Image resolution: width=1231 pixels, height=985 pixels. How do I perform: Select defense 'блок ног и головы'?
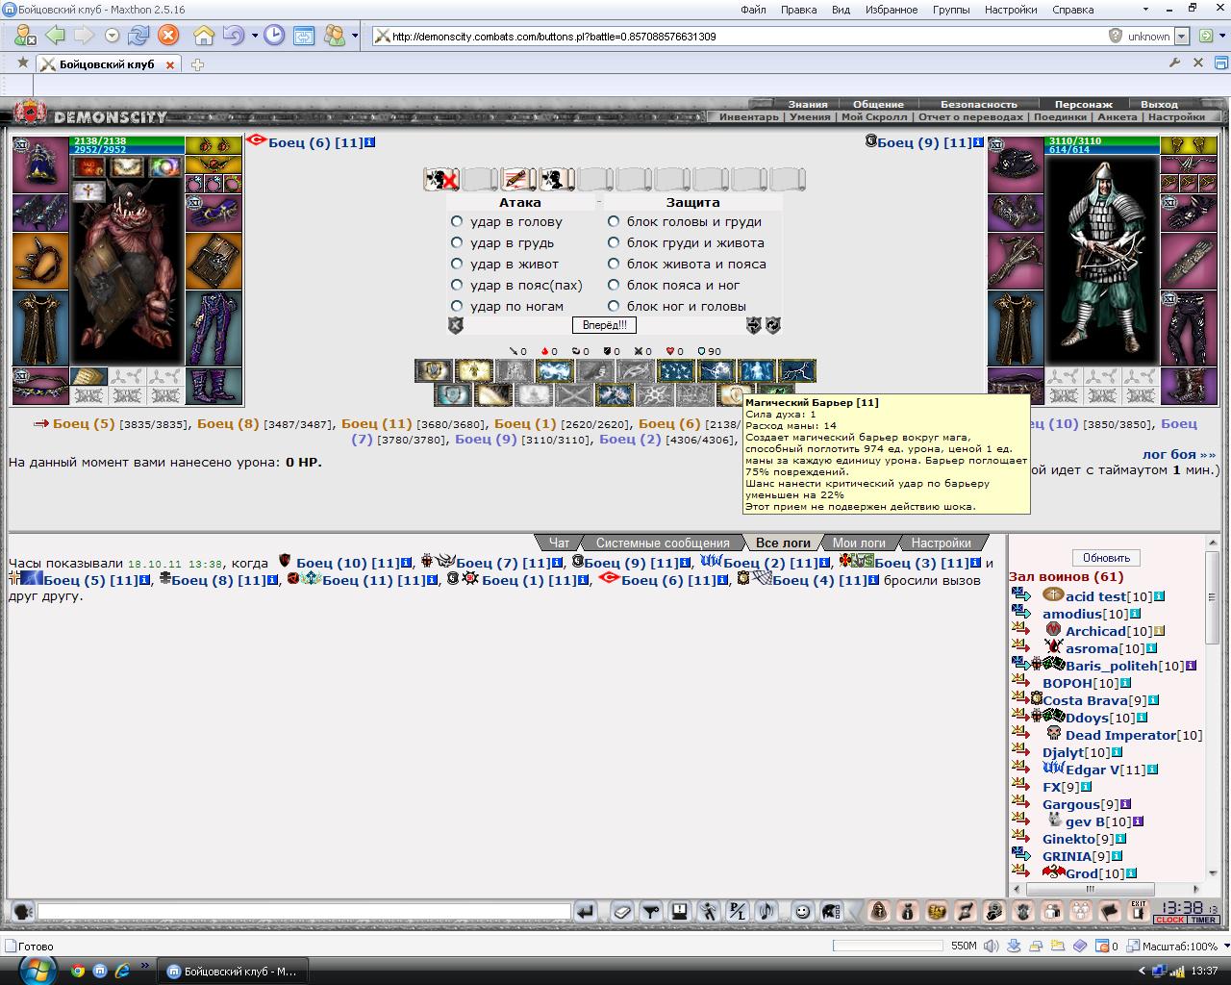614,306
